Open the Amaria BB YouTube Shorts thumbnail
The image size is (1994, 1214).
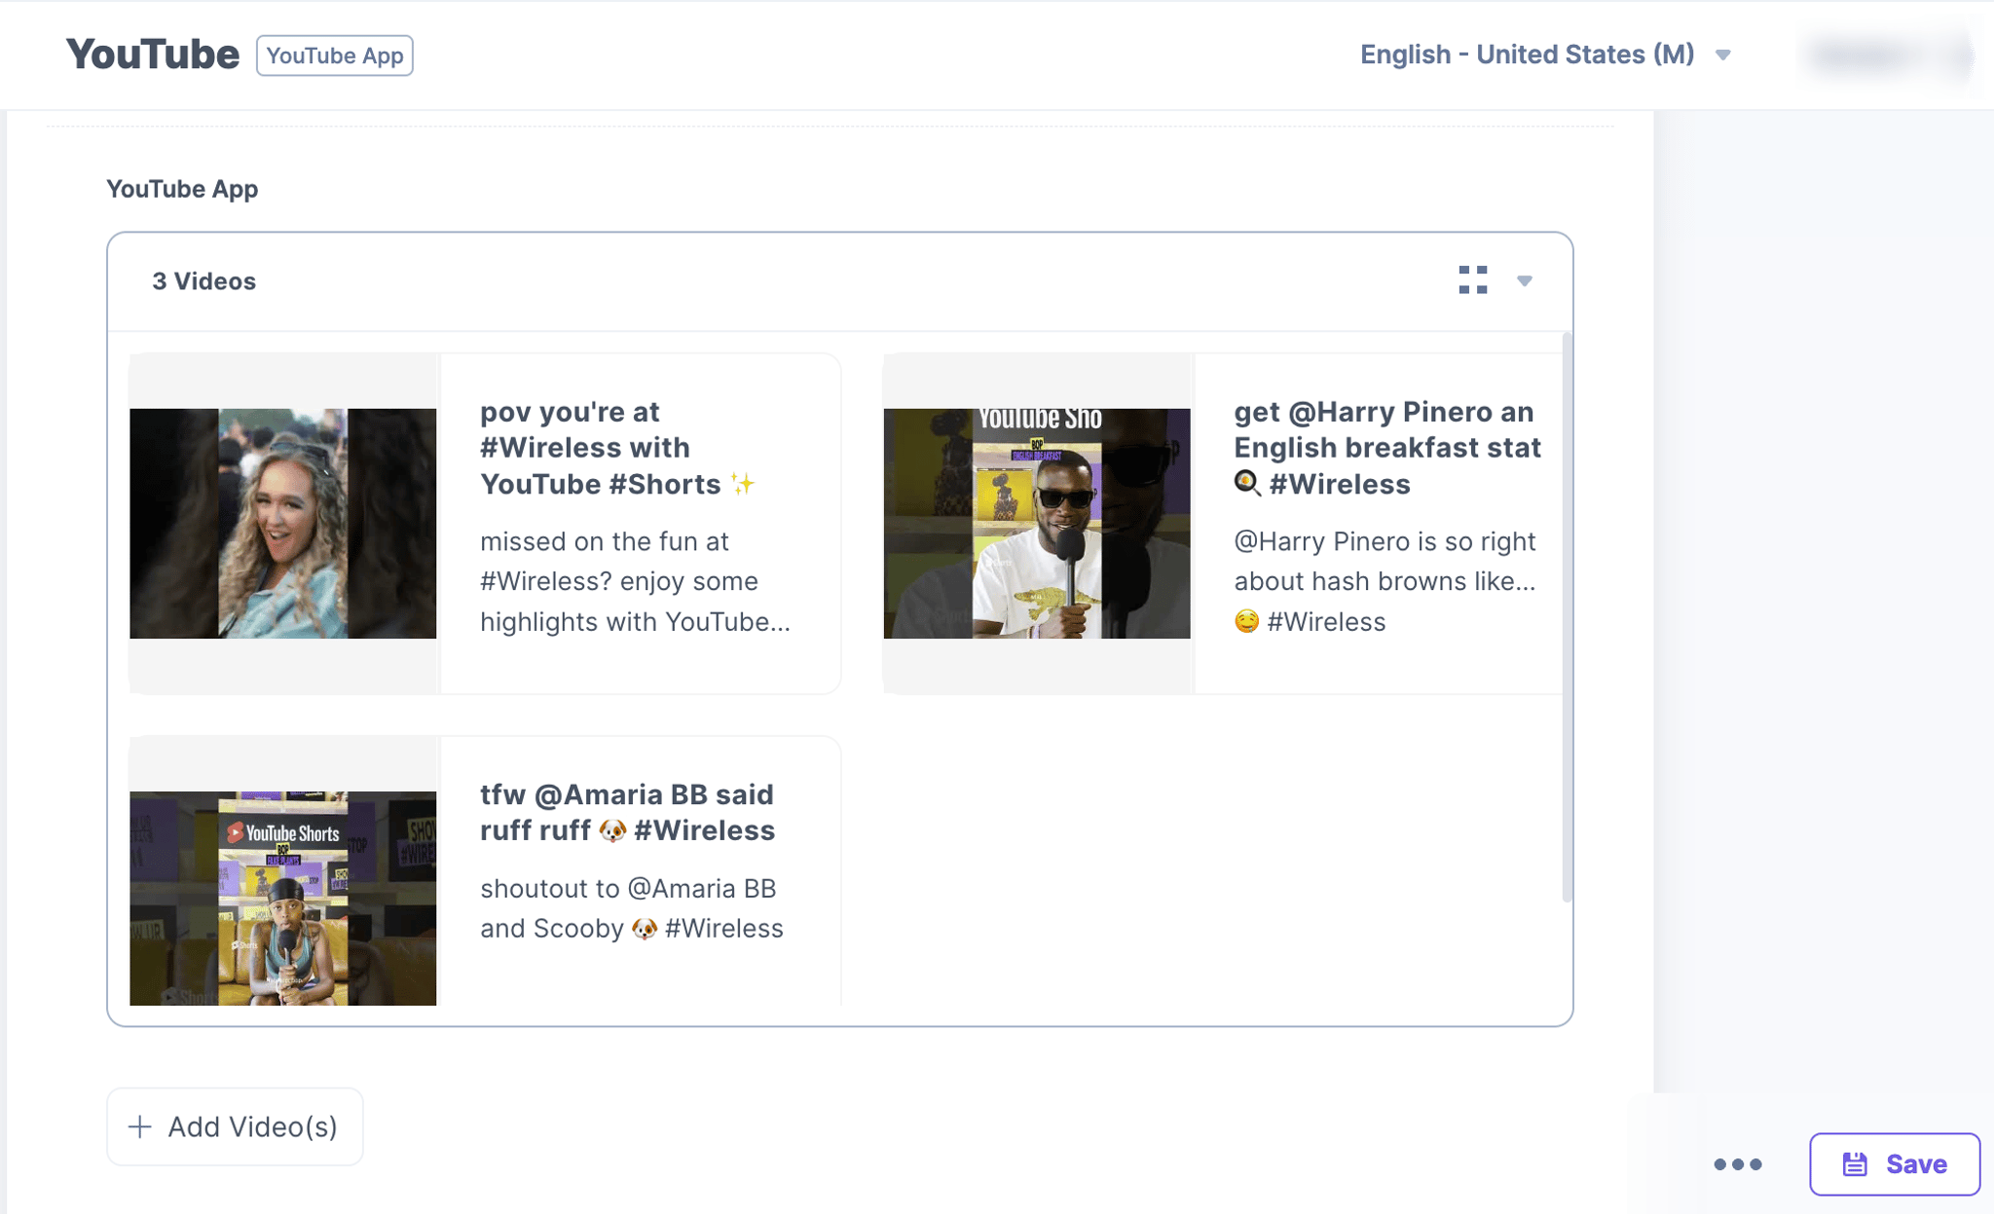(283, 898)
